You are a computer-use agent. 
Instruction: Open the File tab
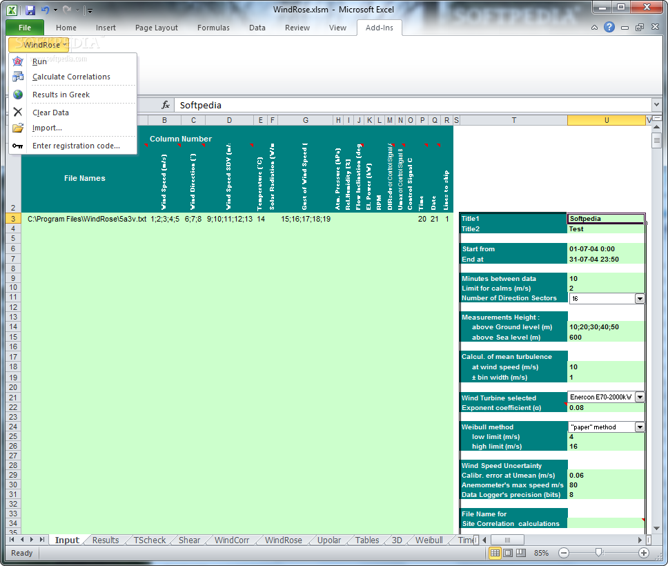coord(25,28)
